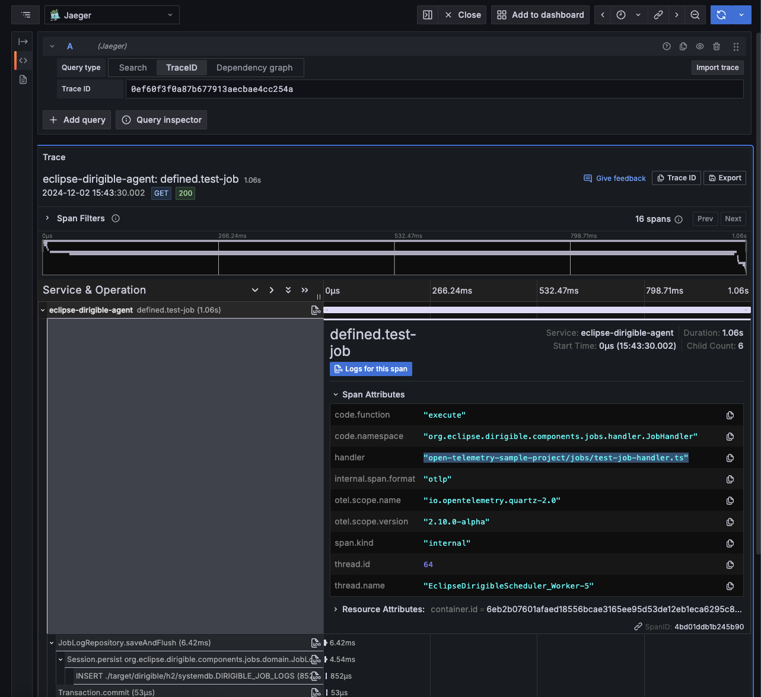The image size is (761, 697).
Task: Open document icon in left sidebar
Action: click(23, 79)
